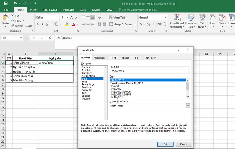Choose date type Wednesday, March 14, 2012
The width and height of the screenshot is (235, 149).
(x=127, y=83)
